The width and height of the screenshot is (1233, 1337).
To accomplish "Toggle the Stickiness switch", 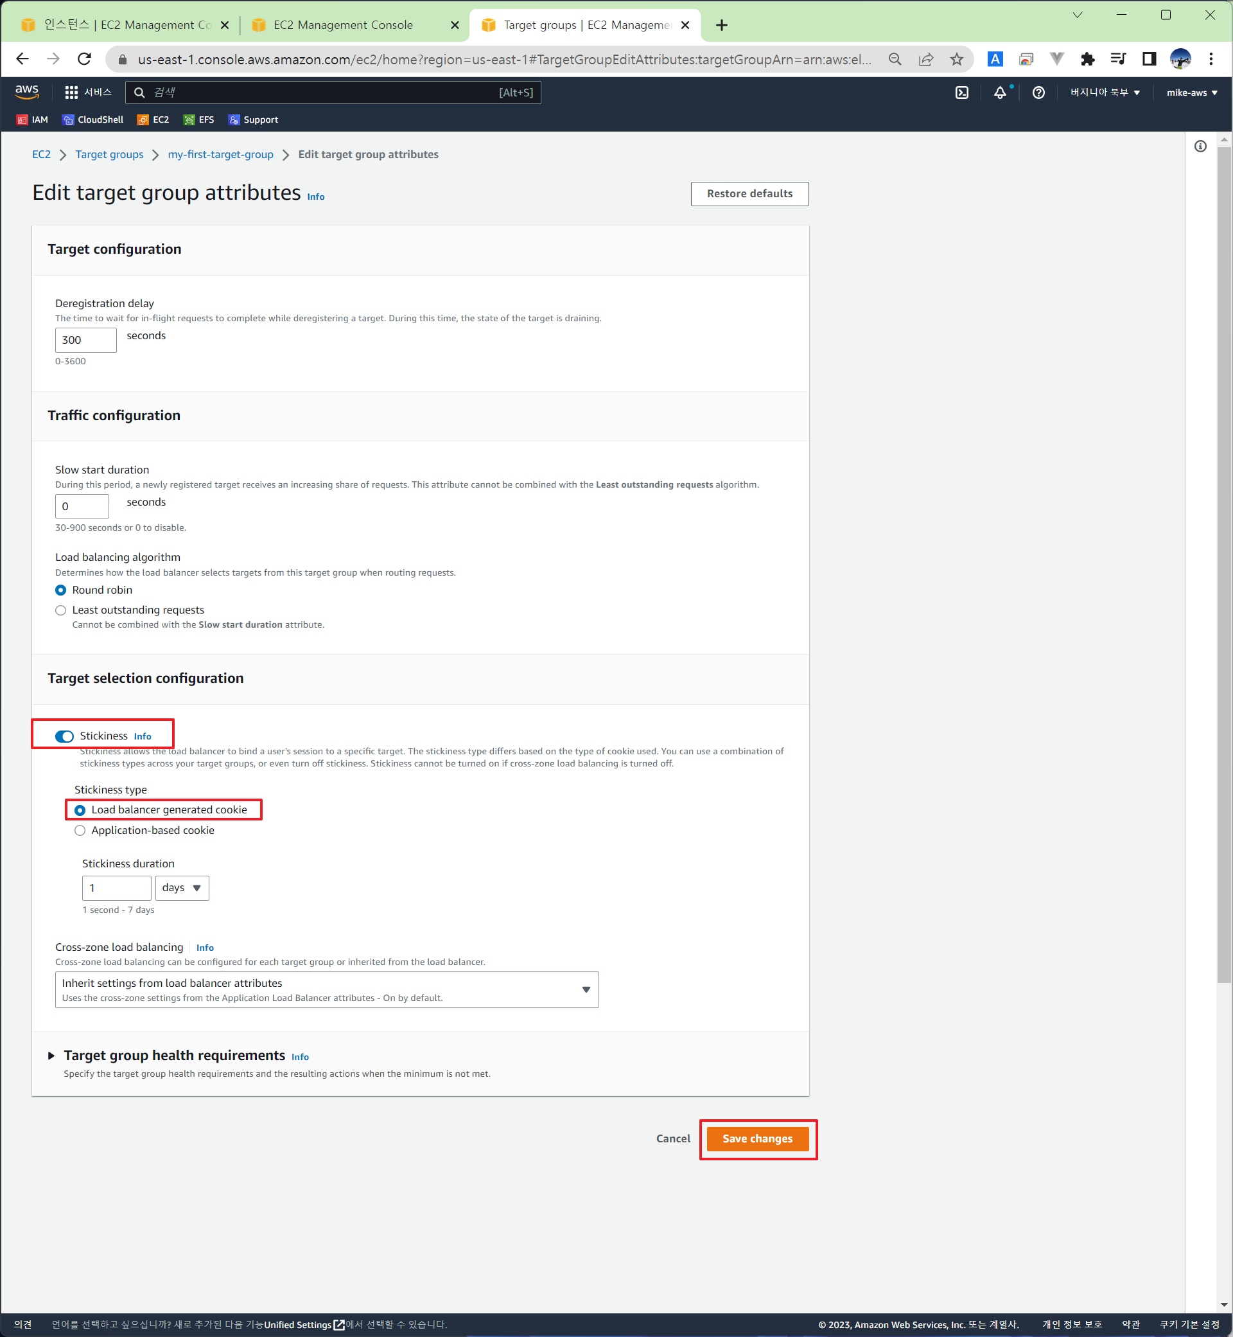I will [x=64, y=736].
